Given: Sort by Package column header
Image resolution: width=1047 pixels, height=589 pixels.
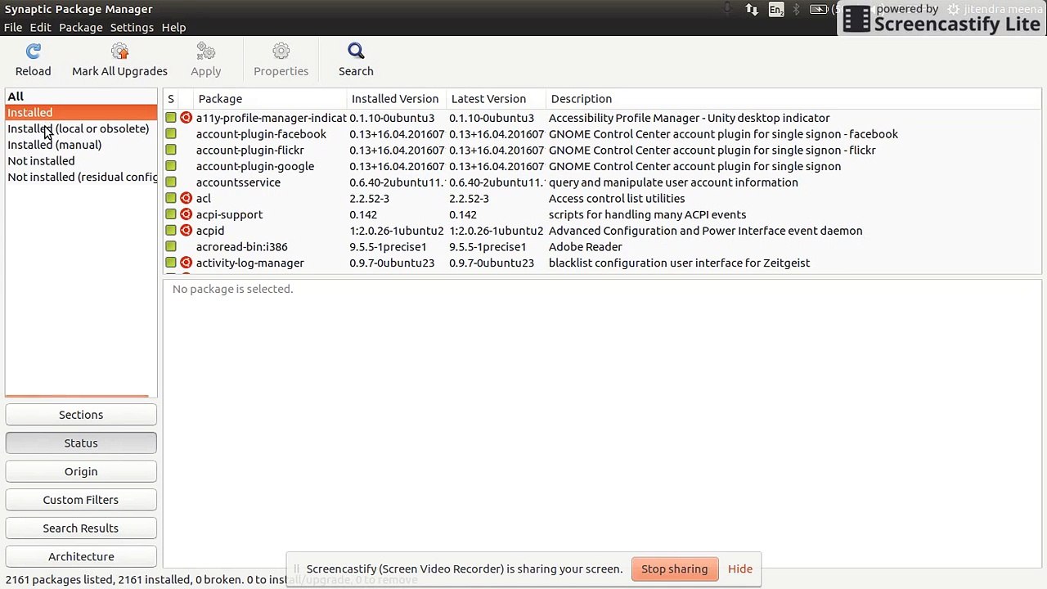Looking at the screenshot, I should pyautogui.click(x=270, y=99).
